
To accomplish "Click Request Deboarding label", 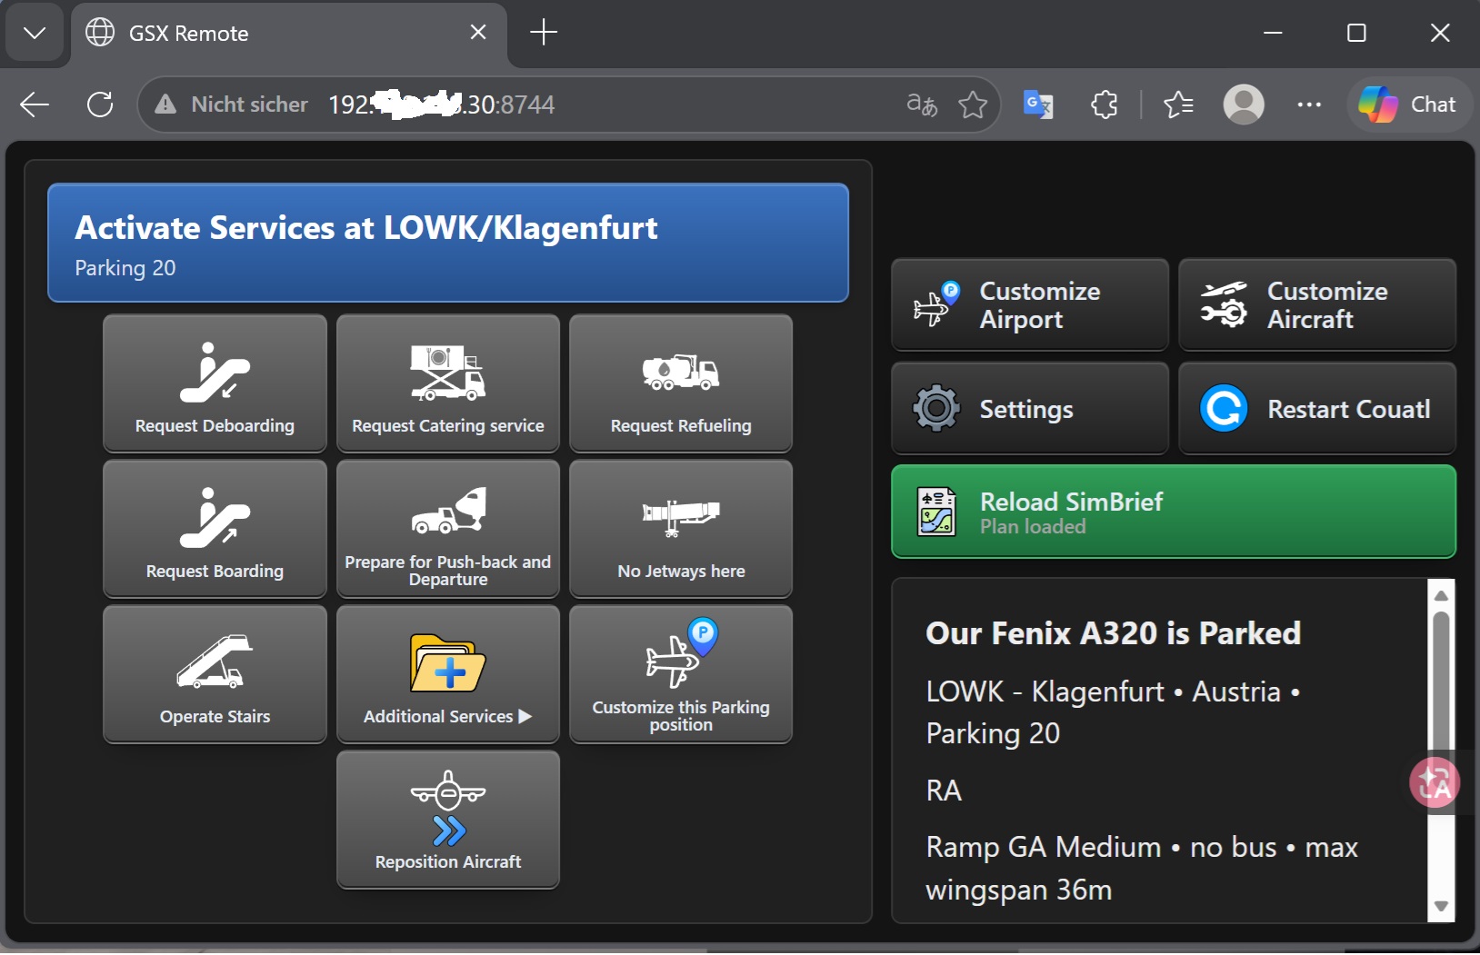I will [215, 425].
